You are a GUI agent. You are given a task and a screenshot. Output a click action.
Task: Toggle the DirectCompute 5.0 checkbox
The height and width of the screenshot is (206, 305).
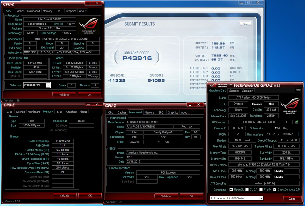click(275, 189)
